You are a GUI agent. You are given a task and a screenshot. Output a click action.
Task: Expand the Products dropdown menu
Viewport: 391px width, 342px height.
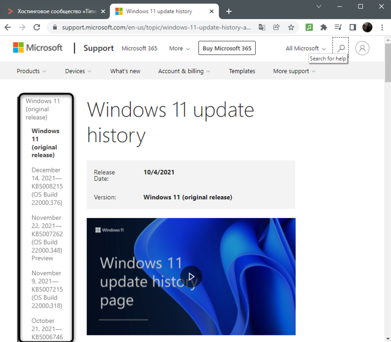coord(31,71)
